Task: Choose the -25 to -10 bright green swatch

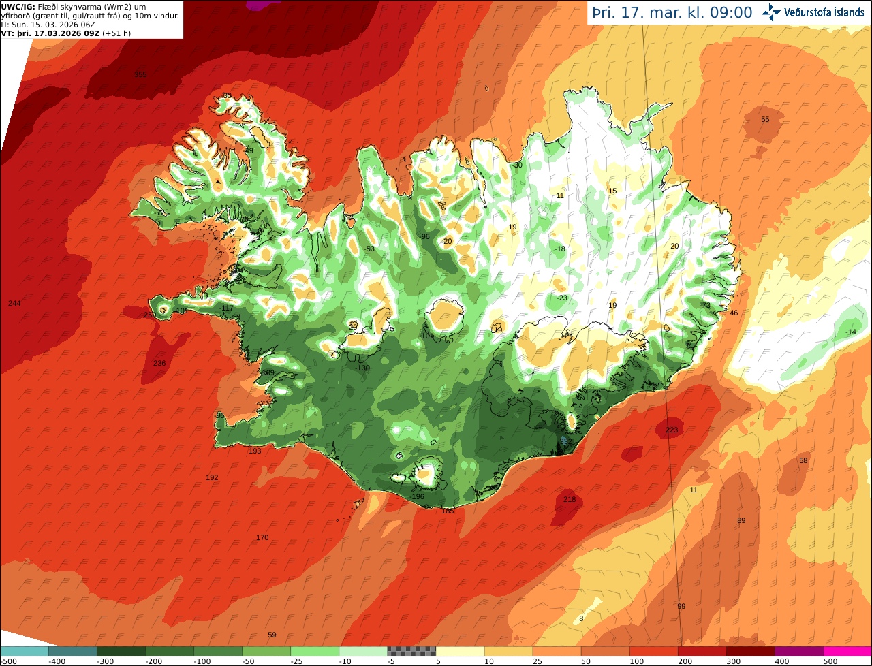Action: point(315,651)
